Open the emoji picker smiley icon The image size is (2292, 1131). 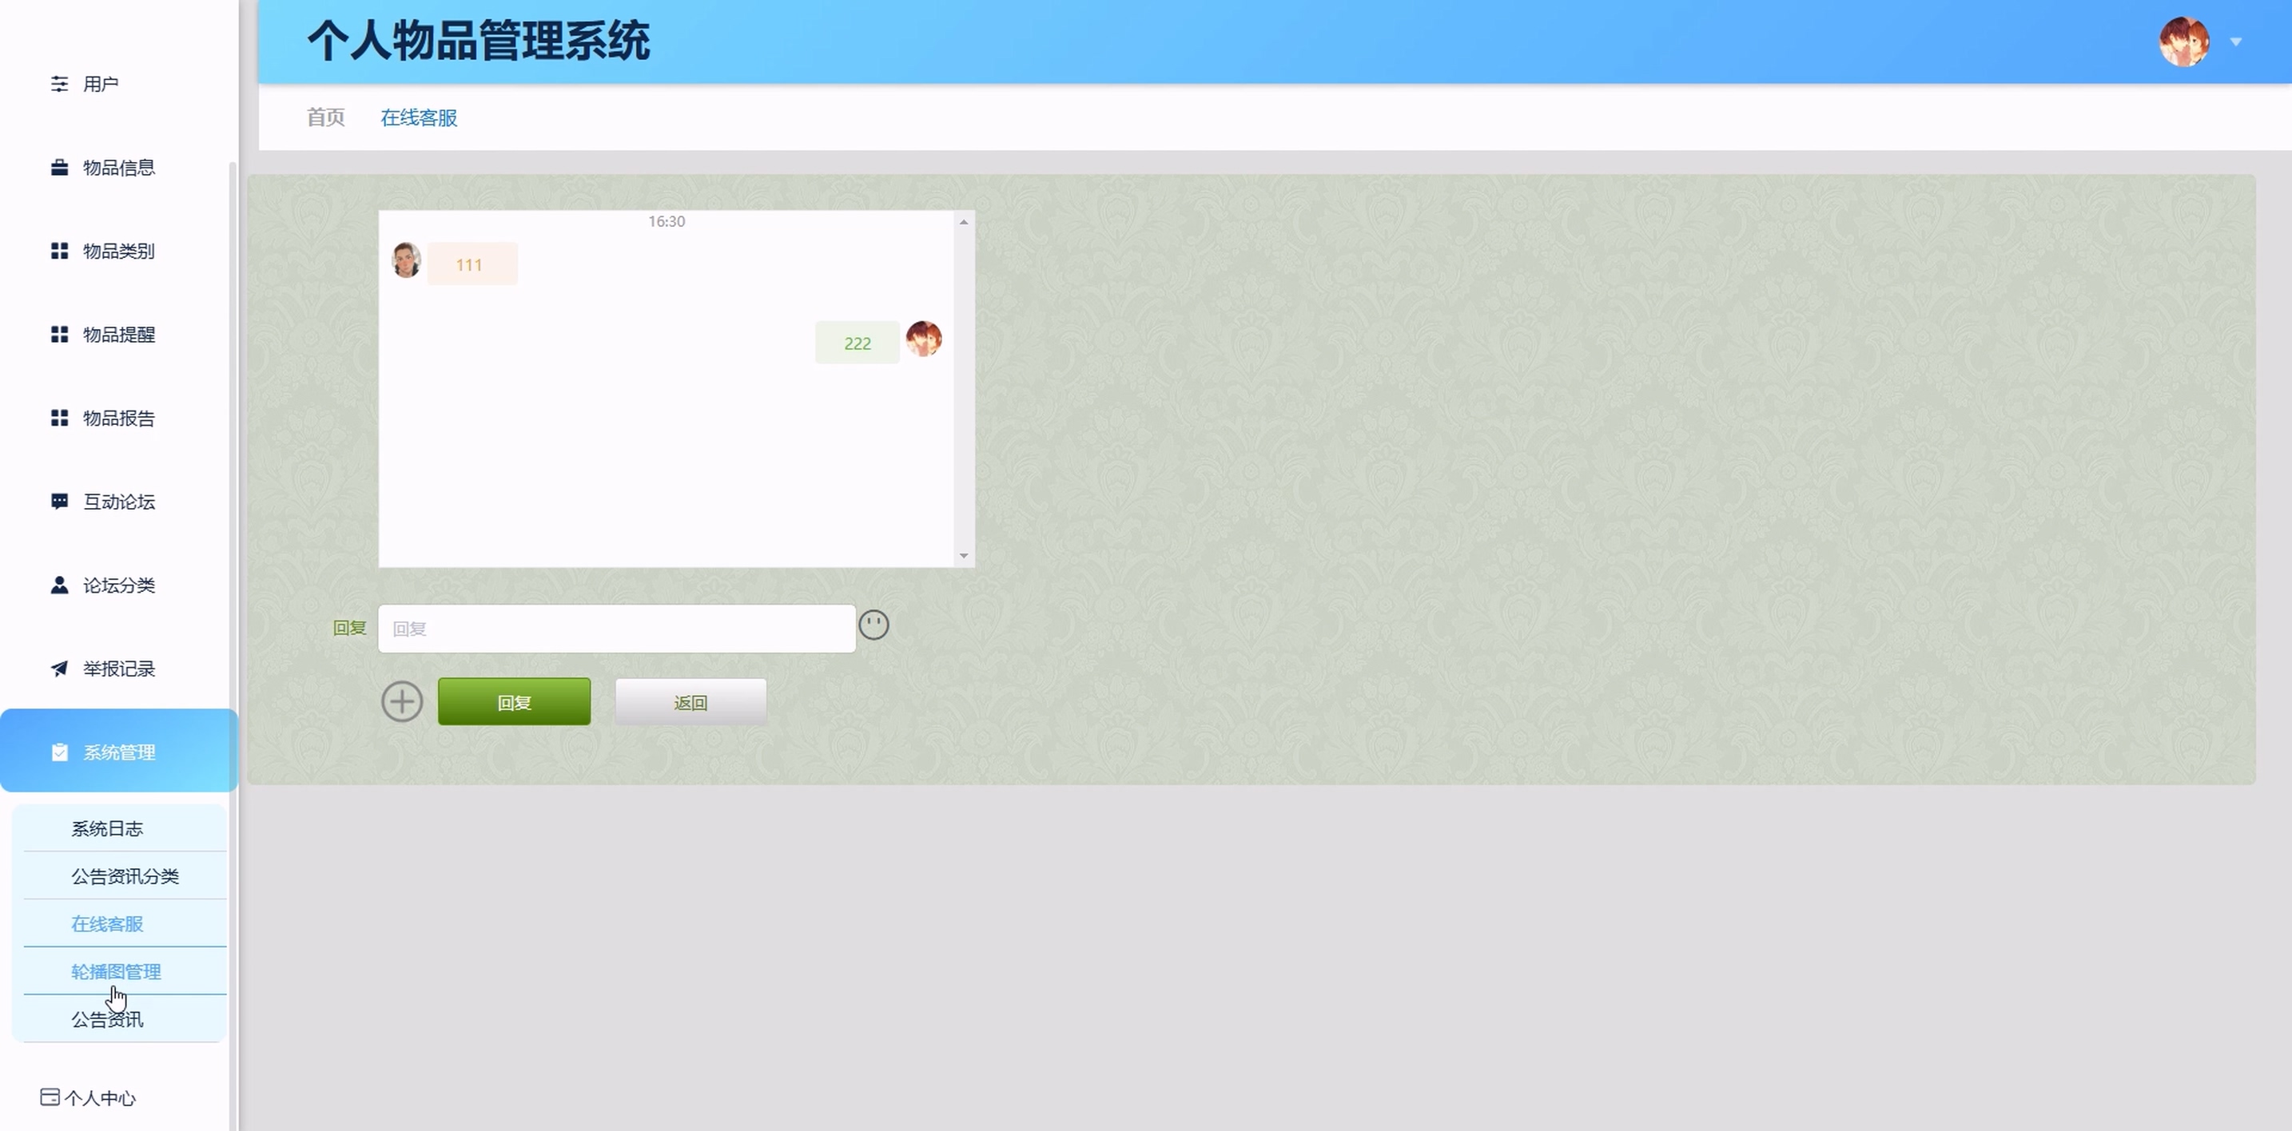tap(873, 625)
